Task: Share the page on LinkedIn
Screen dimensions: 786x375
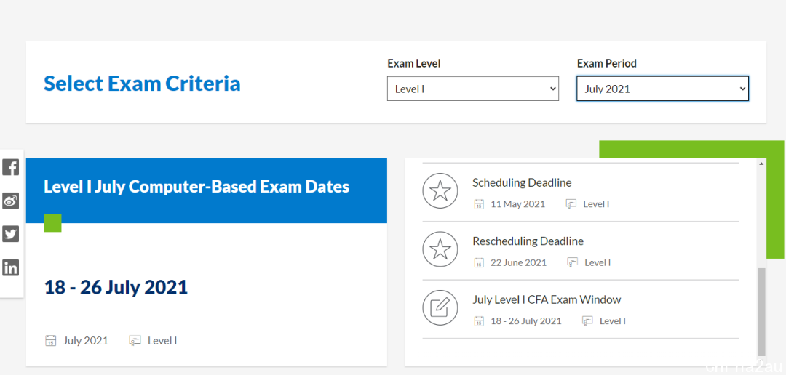Action: coord(10,267)
